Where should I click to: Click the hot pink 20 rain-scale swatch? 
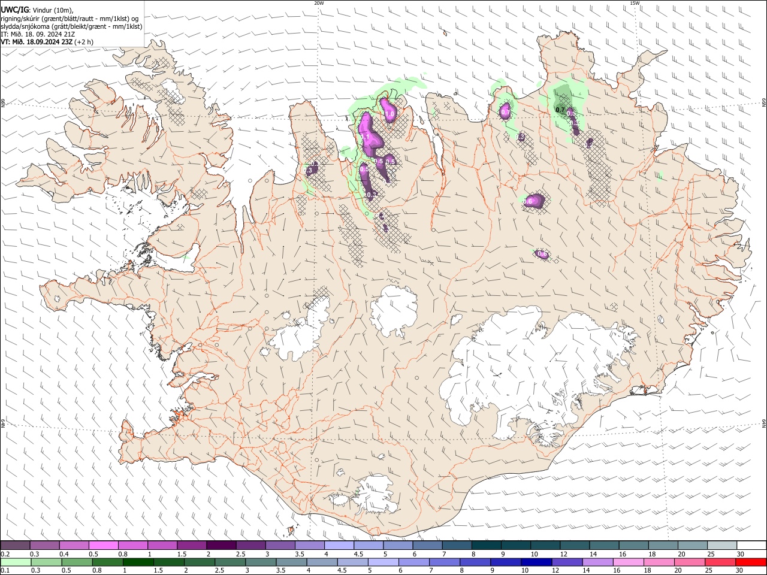[x=690, y=562]
